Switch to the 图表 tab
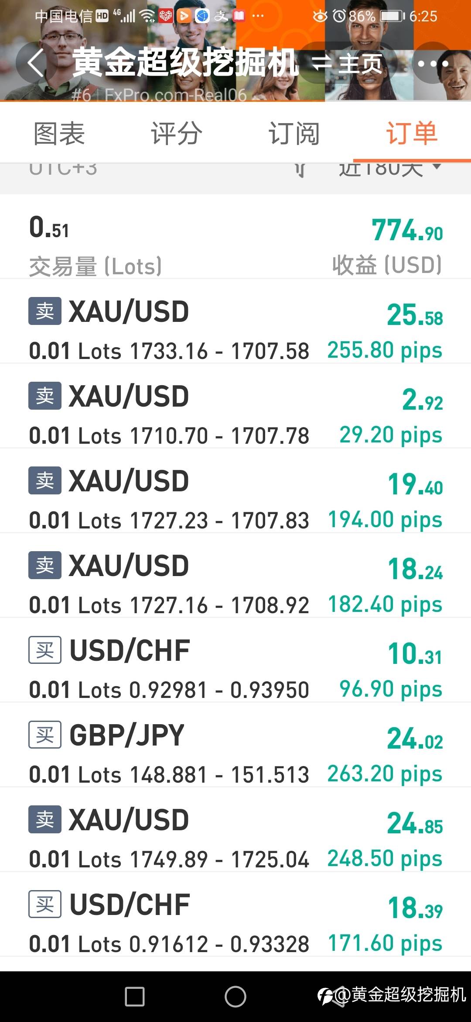Image resolution: width=471 pixels, height=1022 pixels. [59, 134]
